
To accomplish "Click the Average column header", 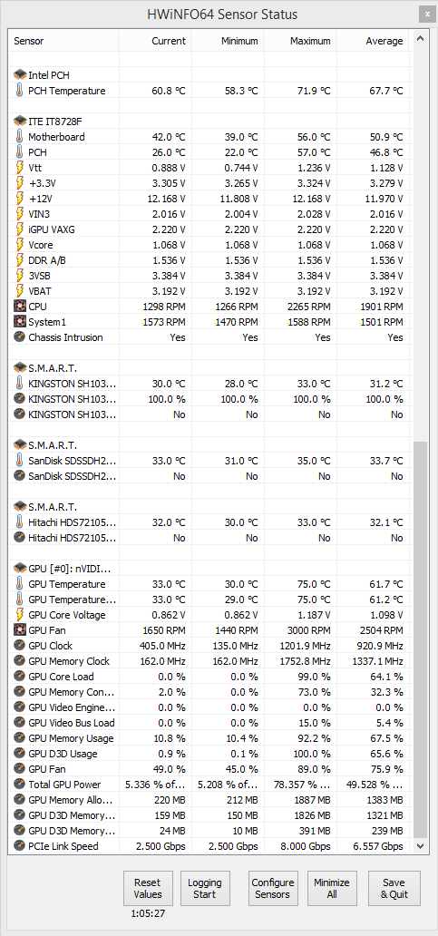I will pyautogui.click(x=373, y=41).
